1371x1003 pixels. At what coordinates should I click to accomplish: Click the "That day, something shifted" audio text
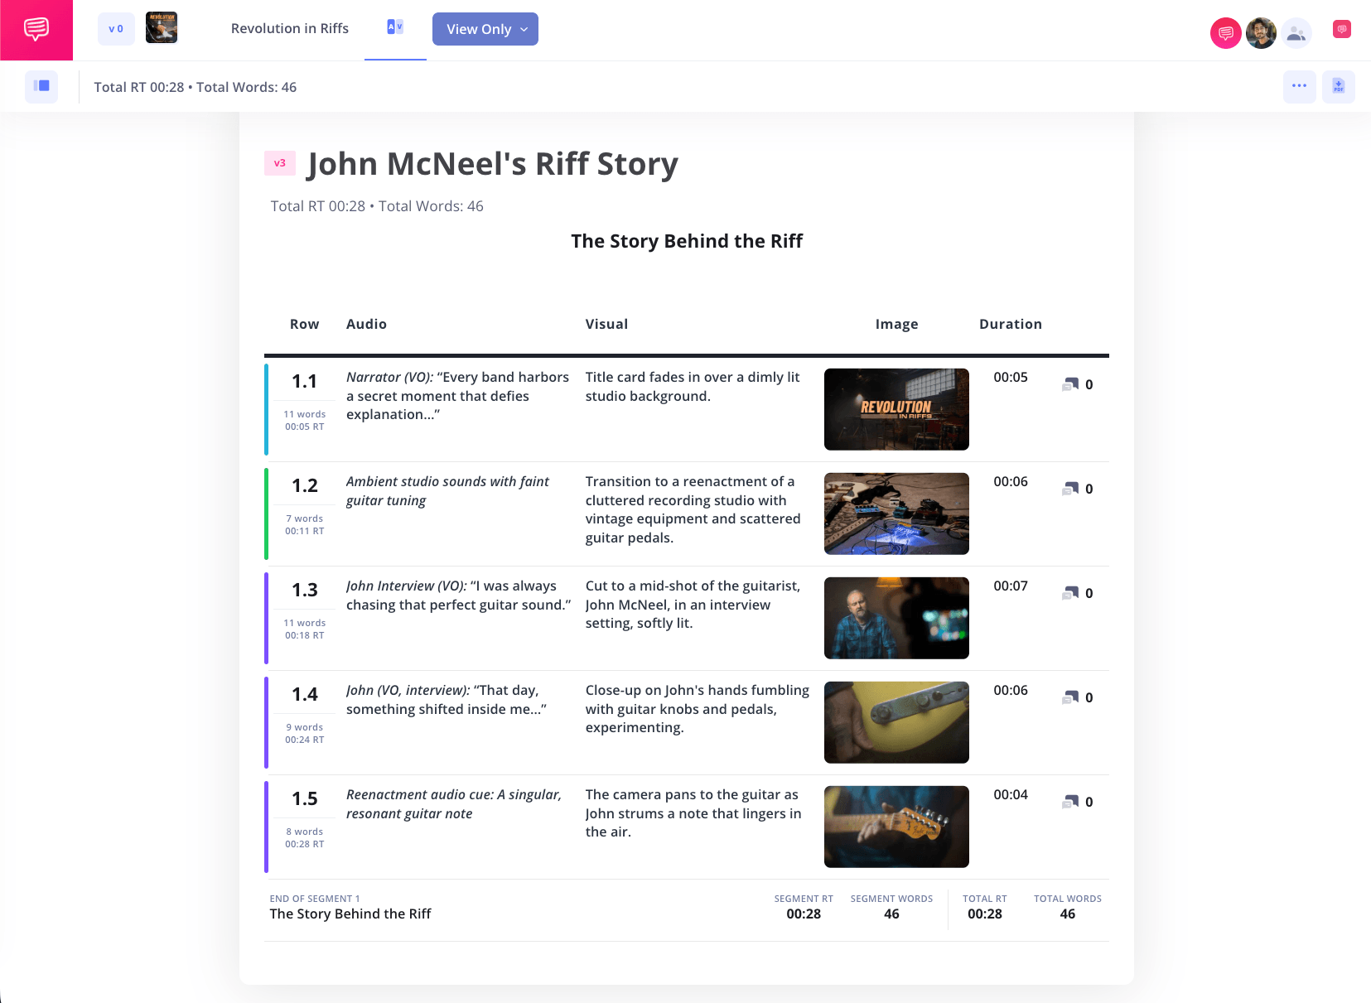pos(447,700)
